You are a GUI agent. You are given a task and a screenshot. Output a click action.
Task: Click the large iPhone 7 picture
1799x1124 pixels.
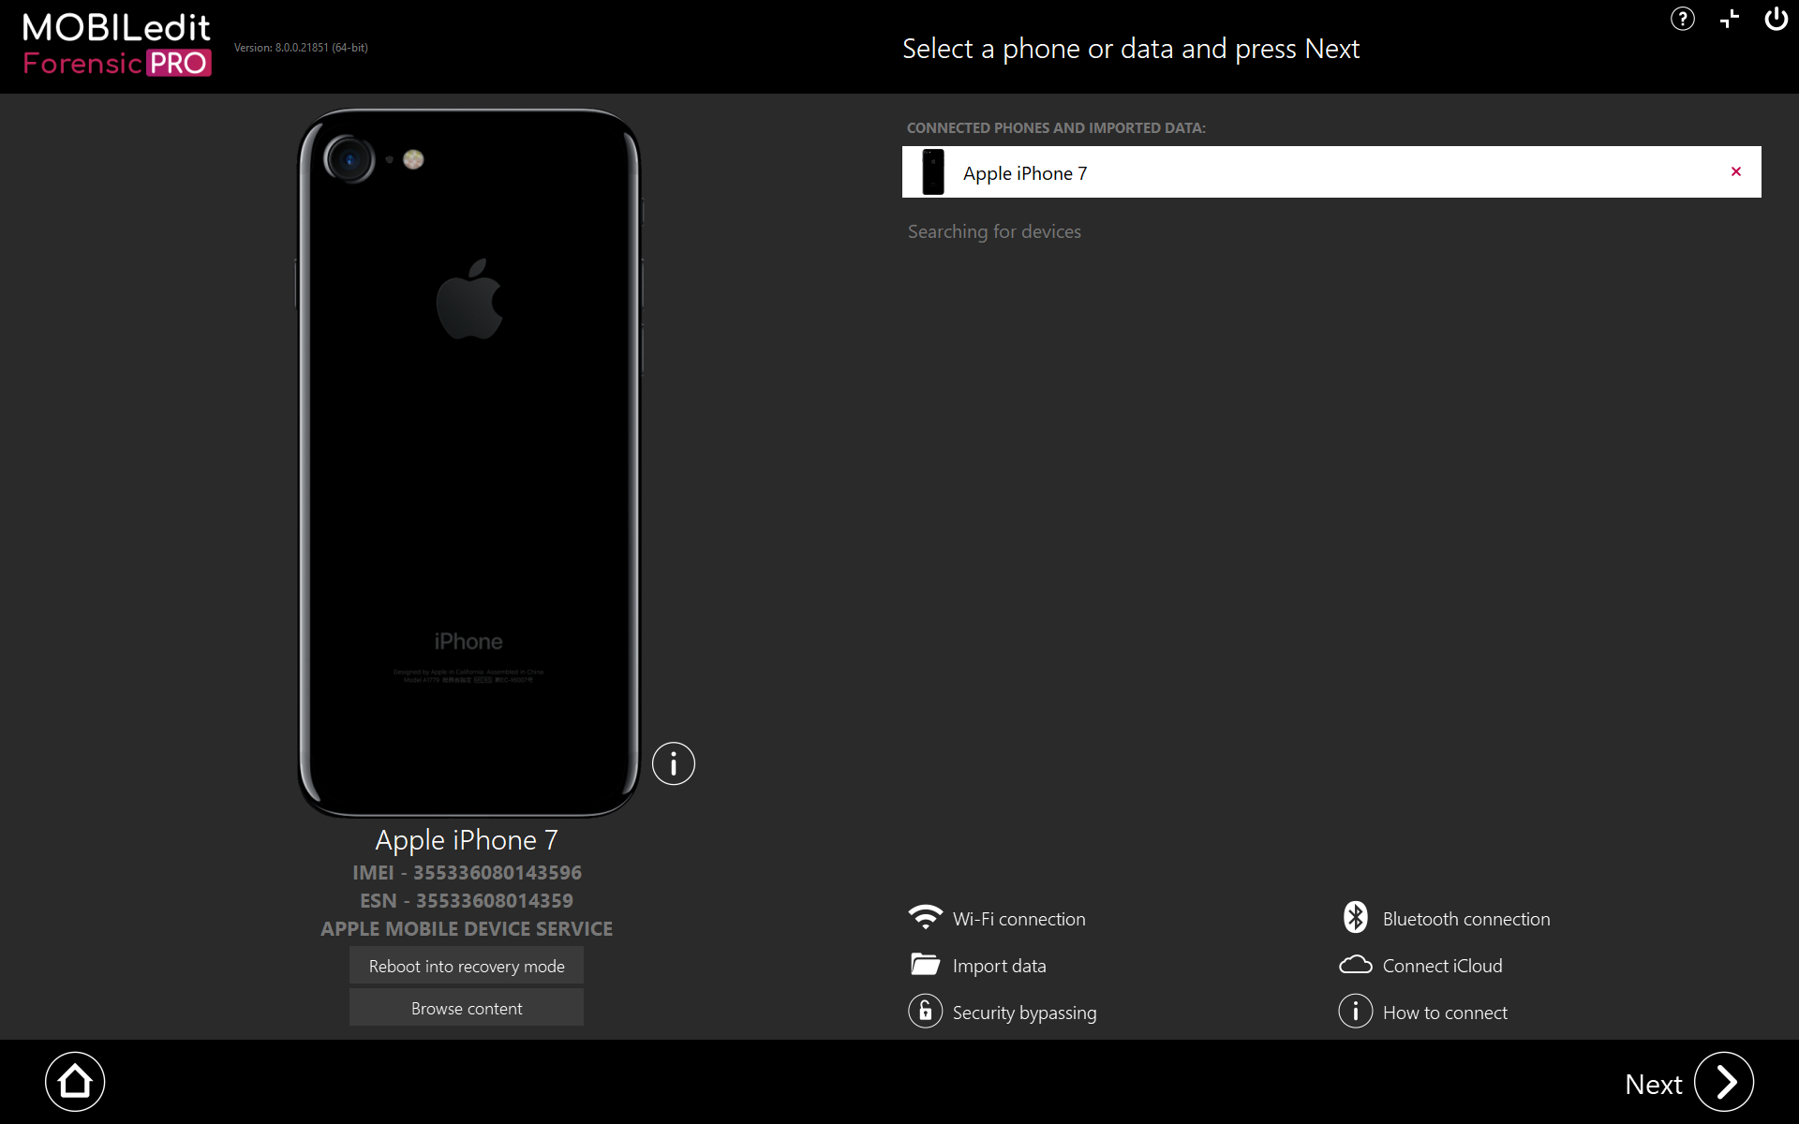[468, 463]
